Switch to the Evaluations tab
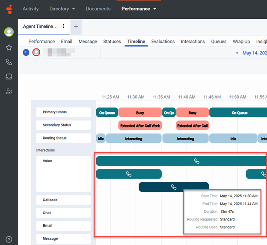Screen dimensions: 267x245 pyautogui.click(x=163, y=42)
